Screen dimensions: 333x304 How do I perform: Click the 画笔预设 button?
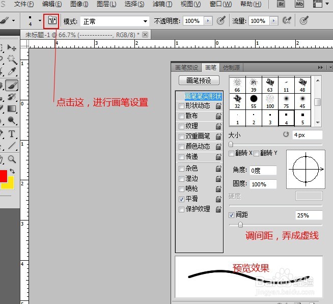click(199, 80)
